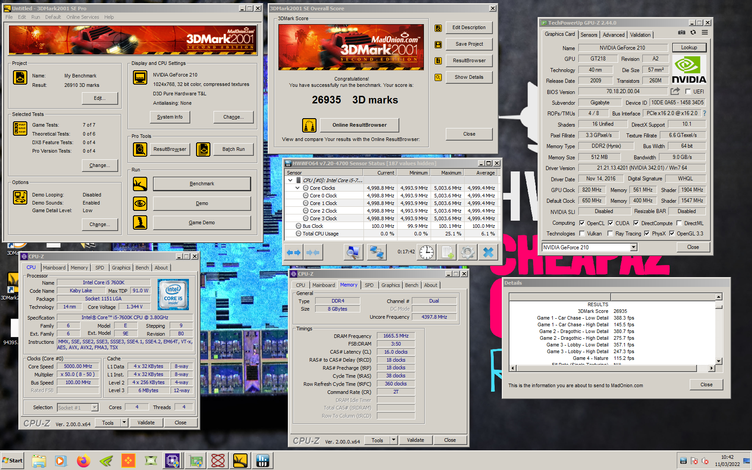Click the NVIDIA logo in GPU-Z

pos(689,70)
